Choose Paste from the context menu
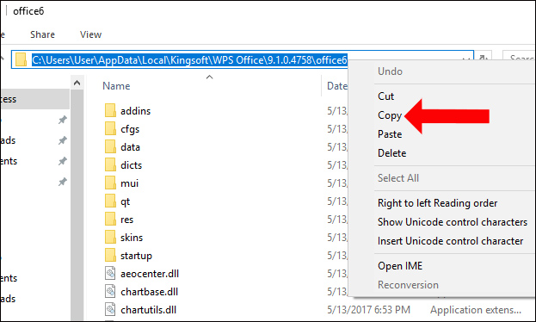The image size is (536, 322). [390, 134]
